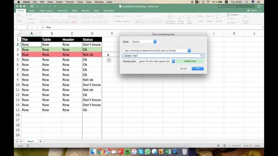Click the add sheet plus icon
Screen dimensions: 278x156
point(40,141)
